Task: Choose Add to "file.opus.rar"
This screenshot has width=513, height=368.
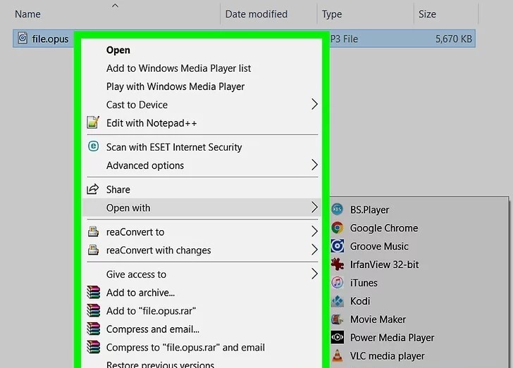Action: (x=202, y=311)
